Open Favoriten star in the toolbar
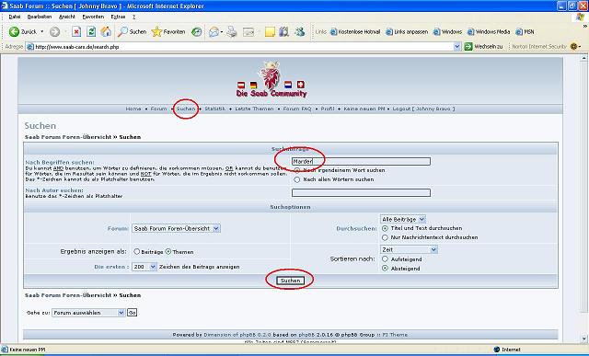Viewport: 589px width, 356px height. (x=168, y=32)
